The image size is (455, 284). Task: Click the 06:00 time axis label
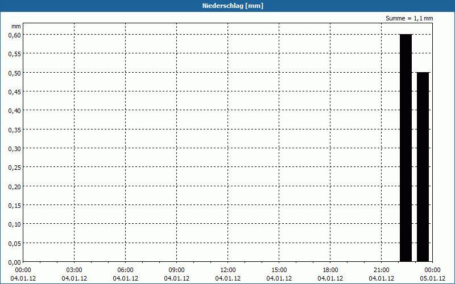[125, 270]
